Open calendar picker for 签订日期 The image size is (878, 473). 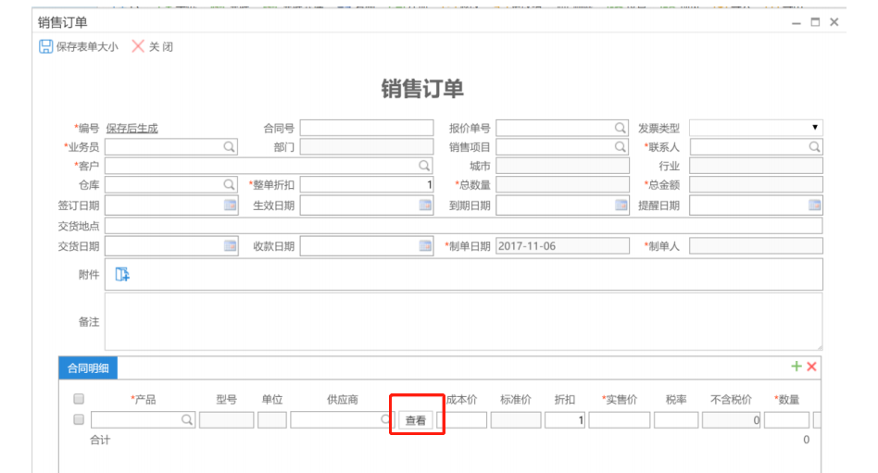[230, 205]
